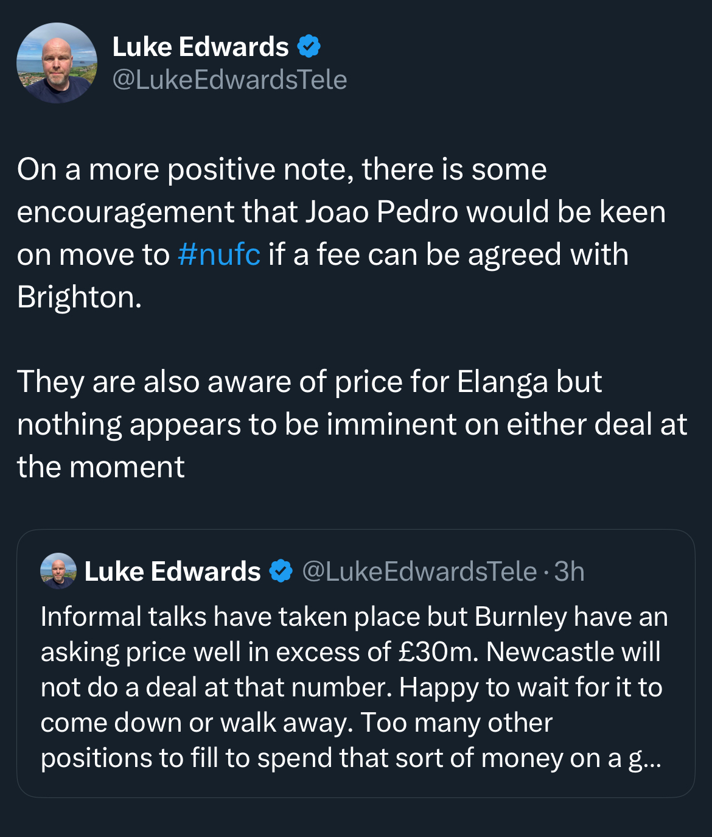Open @LukeEdwardsTele handle in the quoted tweet

point(419,571)
